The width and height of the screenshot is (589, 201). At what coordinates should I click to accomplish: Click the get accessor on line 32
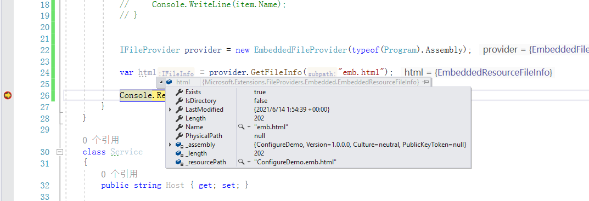pyautogui.click(x=205, y=185)
